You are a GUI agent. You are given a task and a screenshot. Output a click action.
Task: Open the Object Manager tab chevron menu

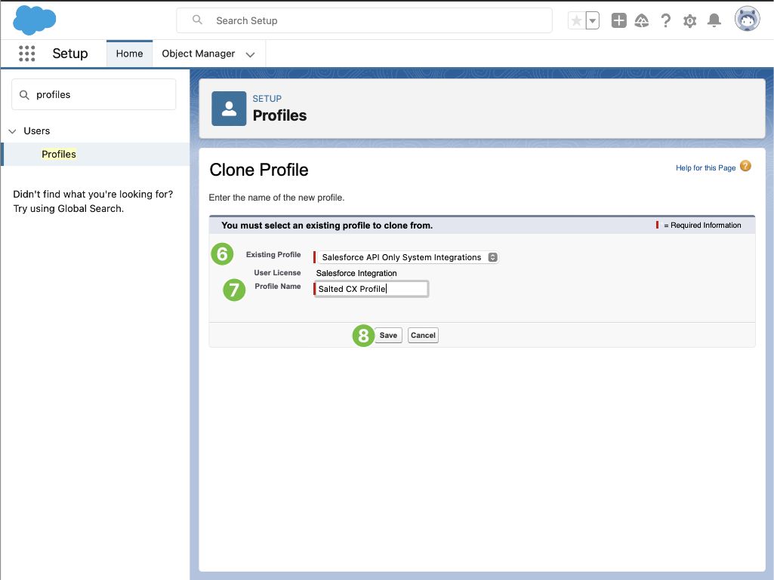[251, 54]
